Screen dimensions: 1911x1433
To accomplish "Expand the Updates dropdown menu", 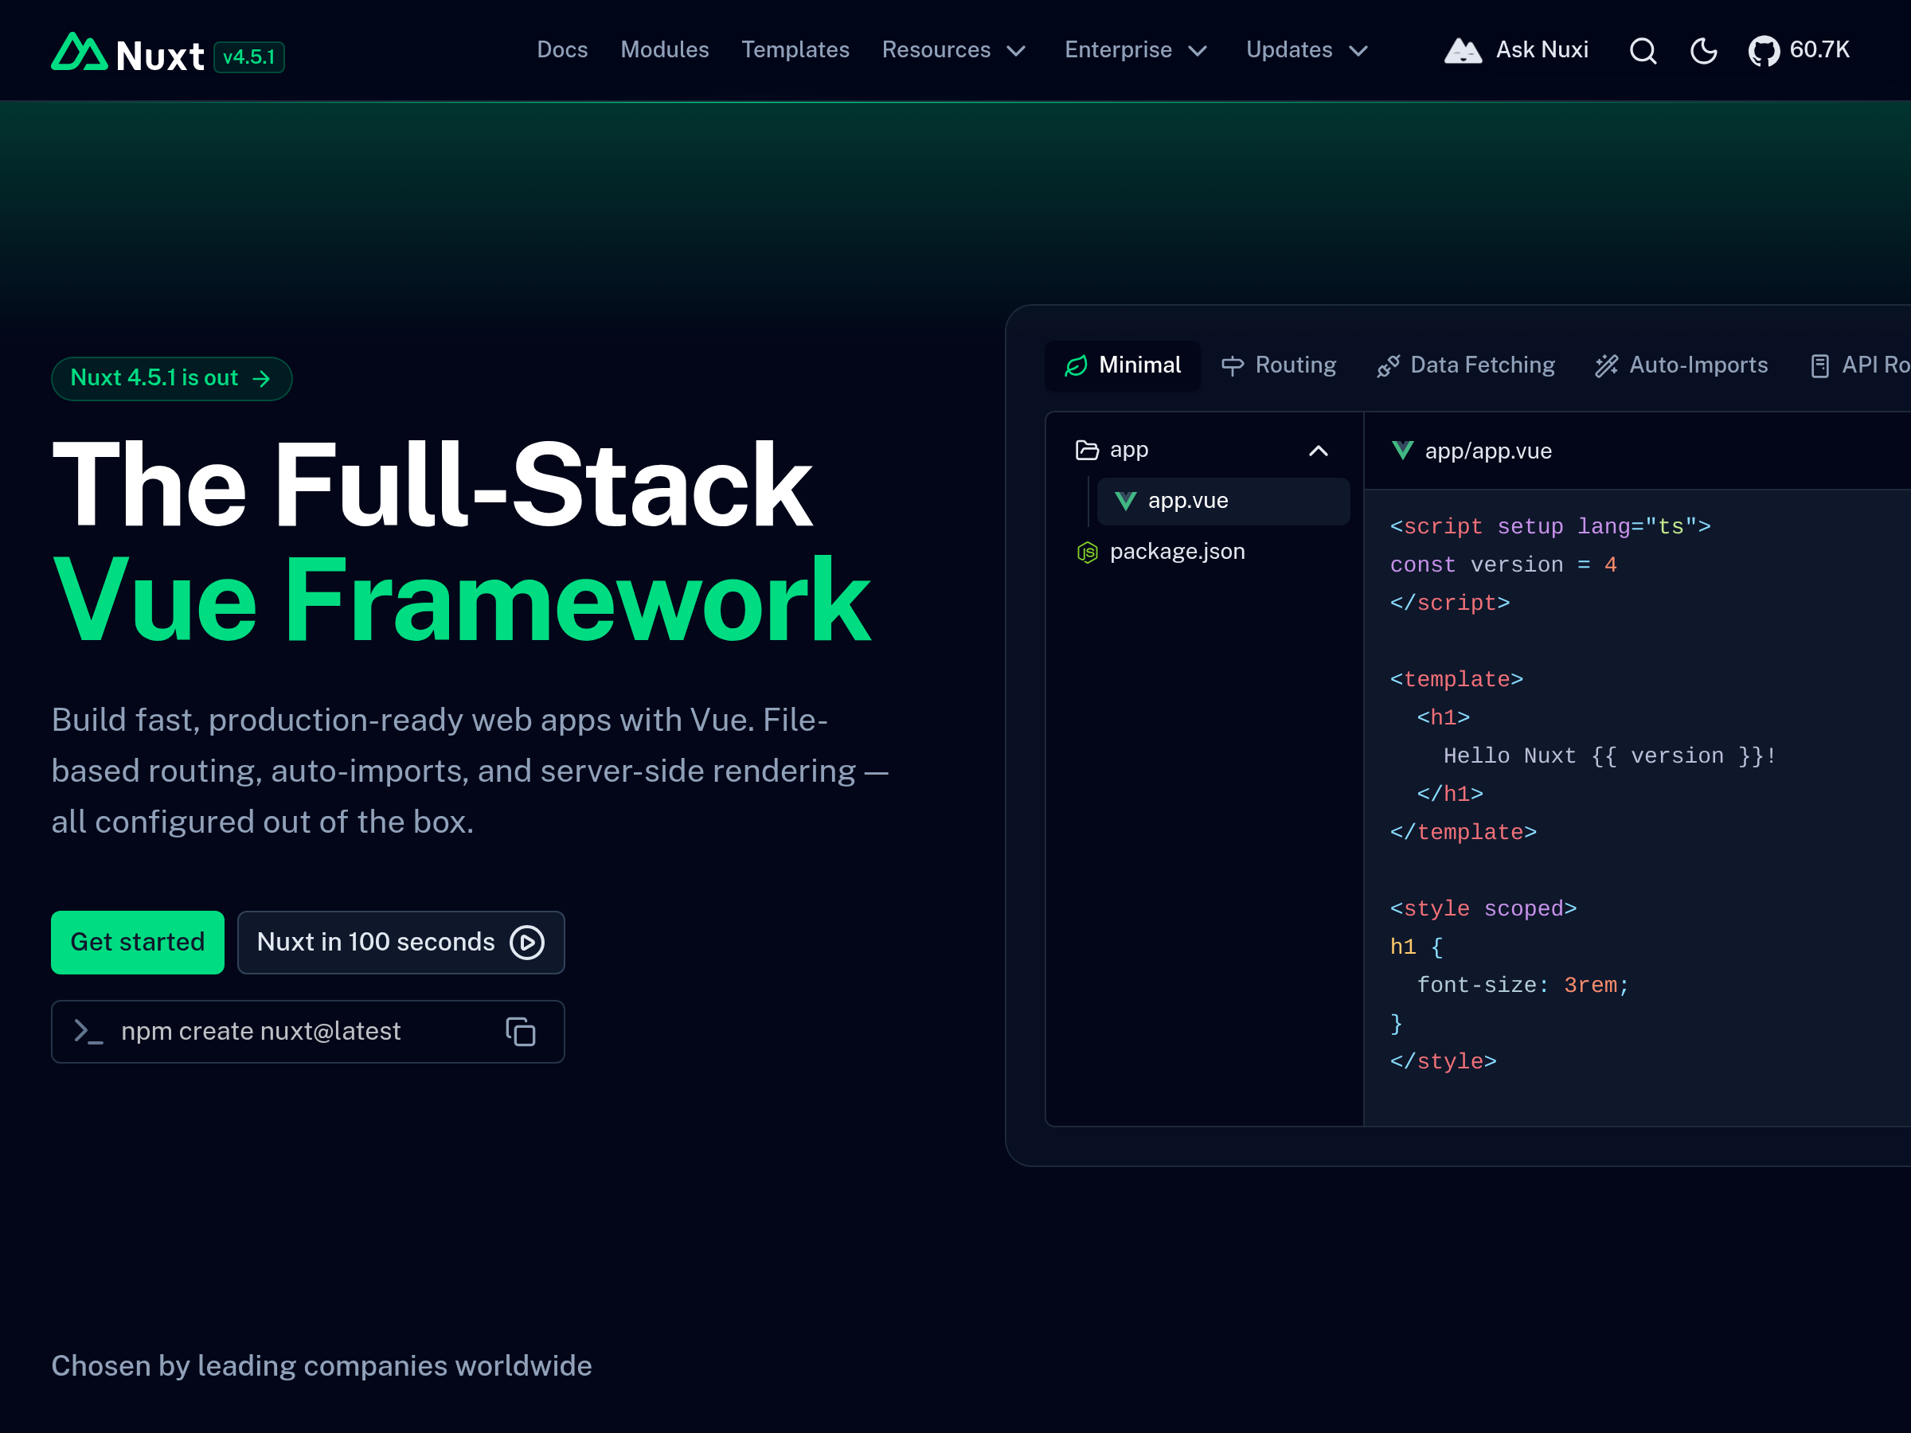I will 1307,50.
